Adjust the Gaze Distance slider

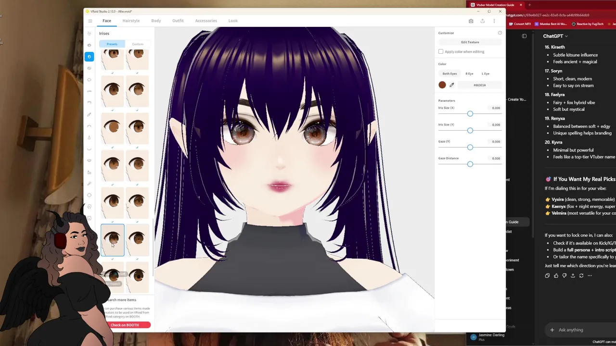(470, 164)
